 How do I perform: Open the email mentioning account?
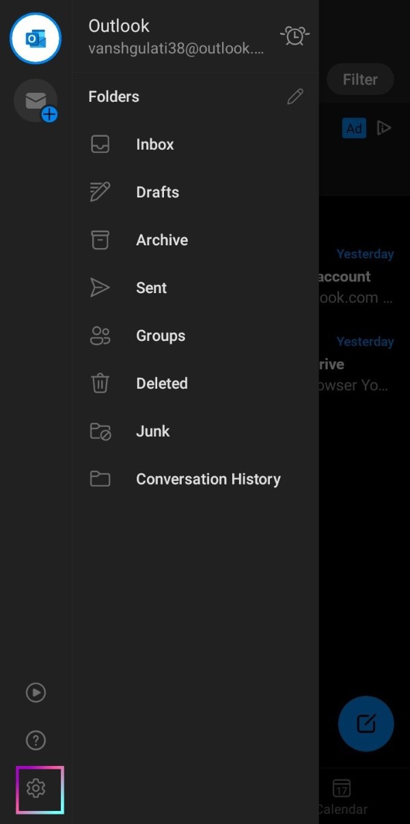[365, 276]
